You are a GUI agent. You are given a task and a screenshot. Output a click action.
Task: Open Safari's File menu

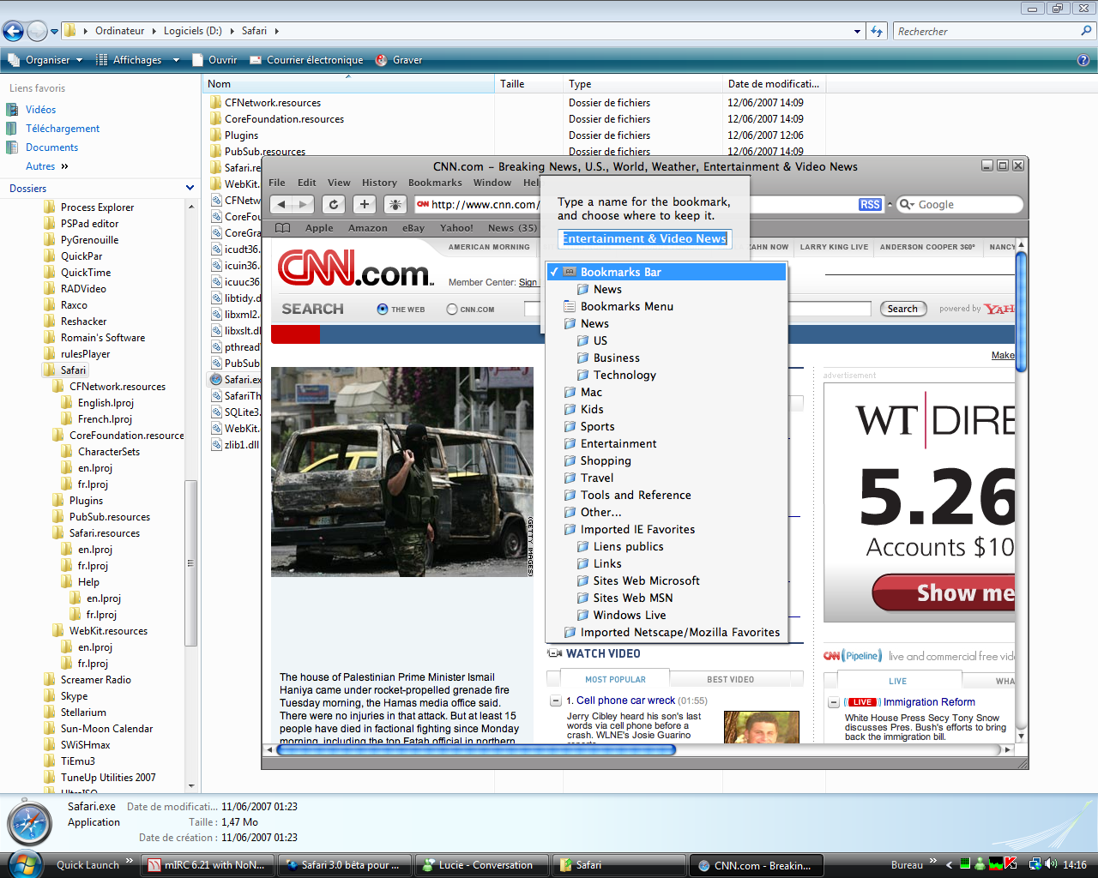coord(277,183)
